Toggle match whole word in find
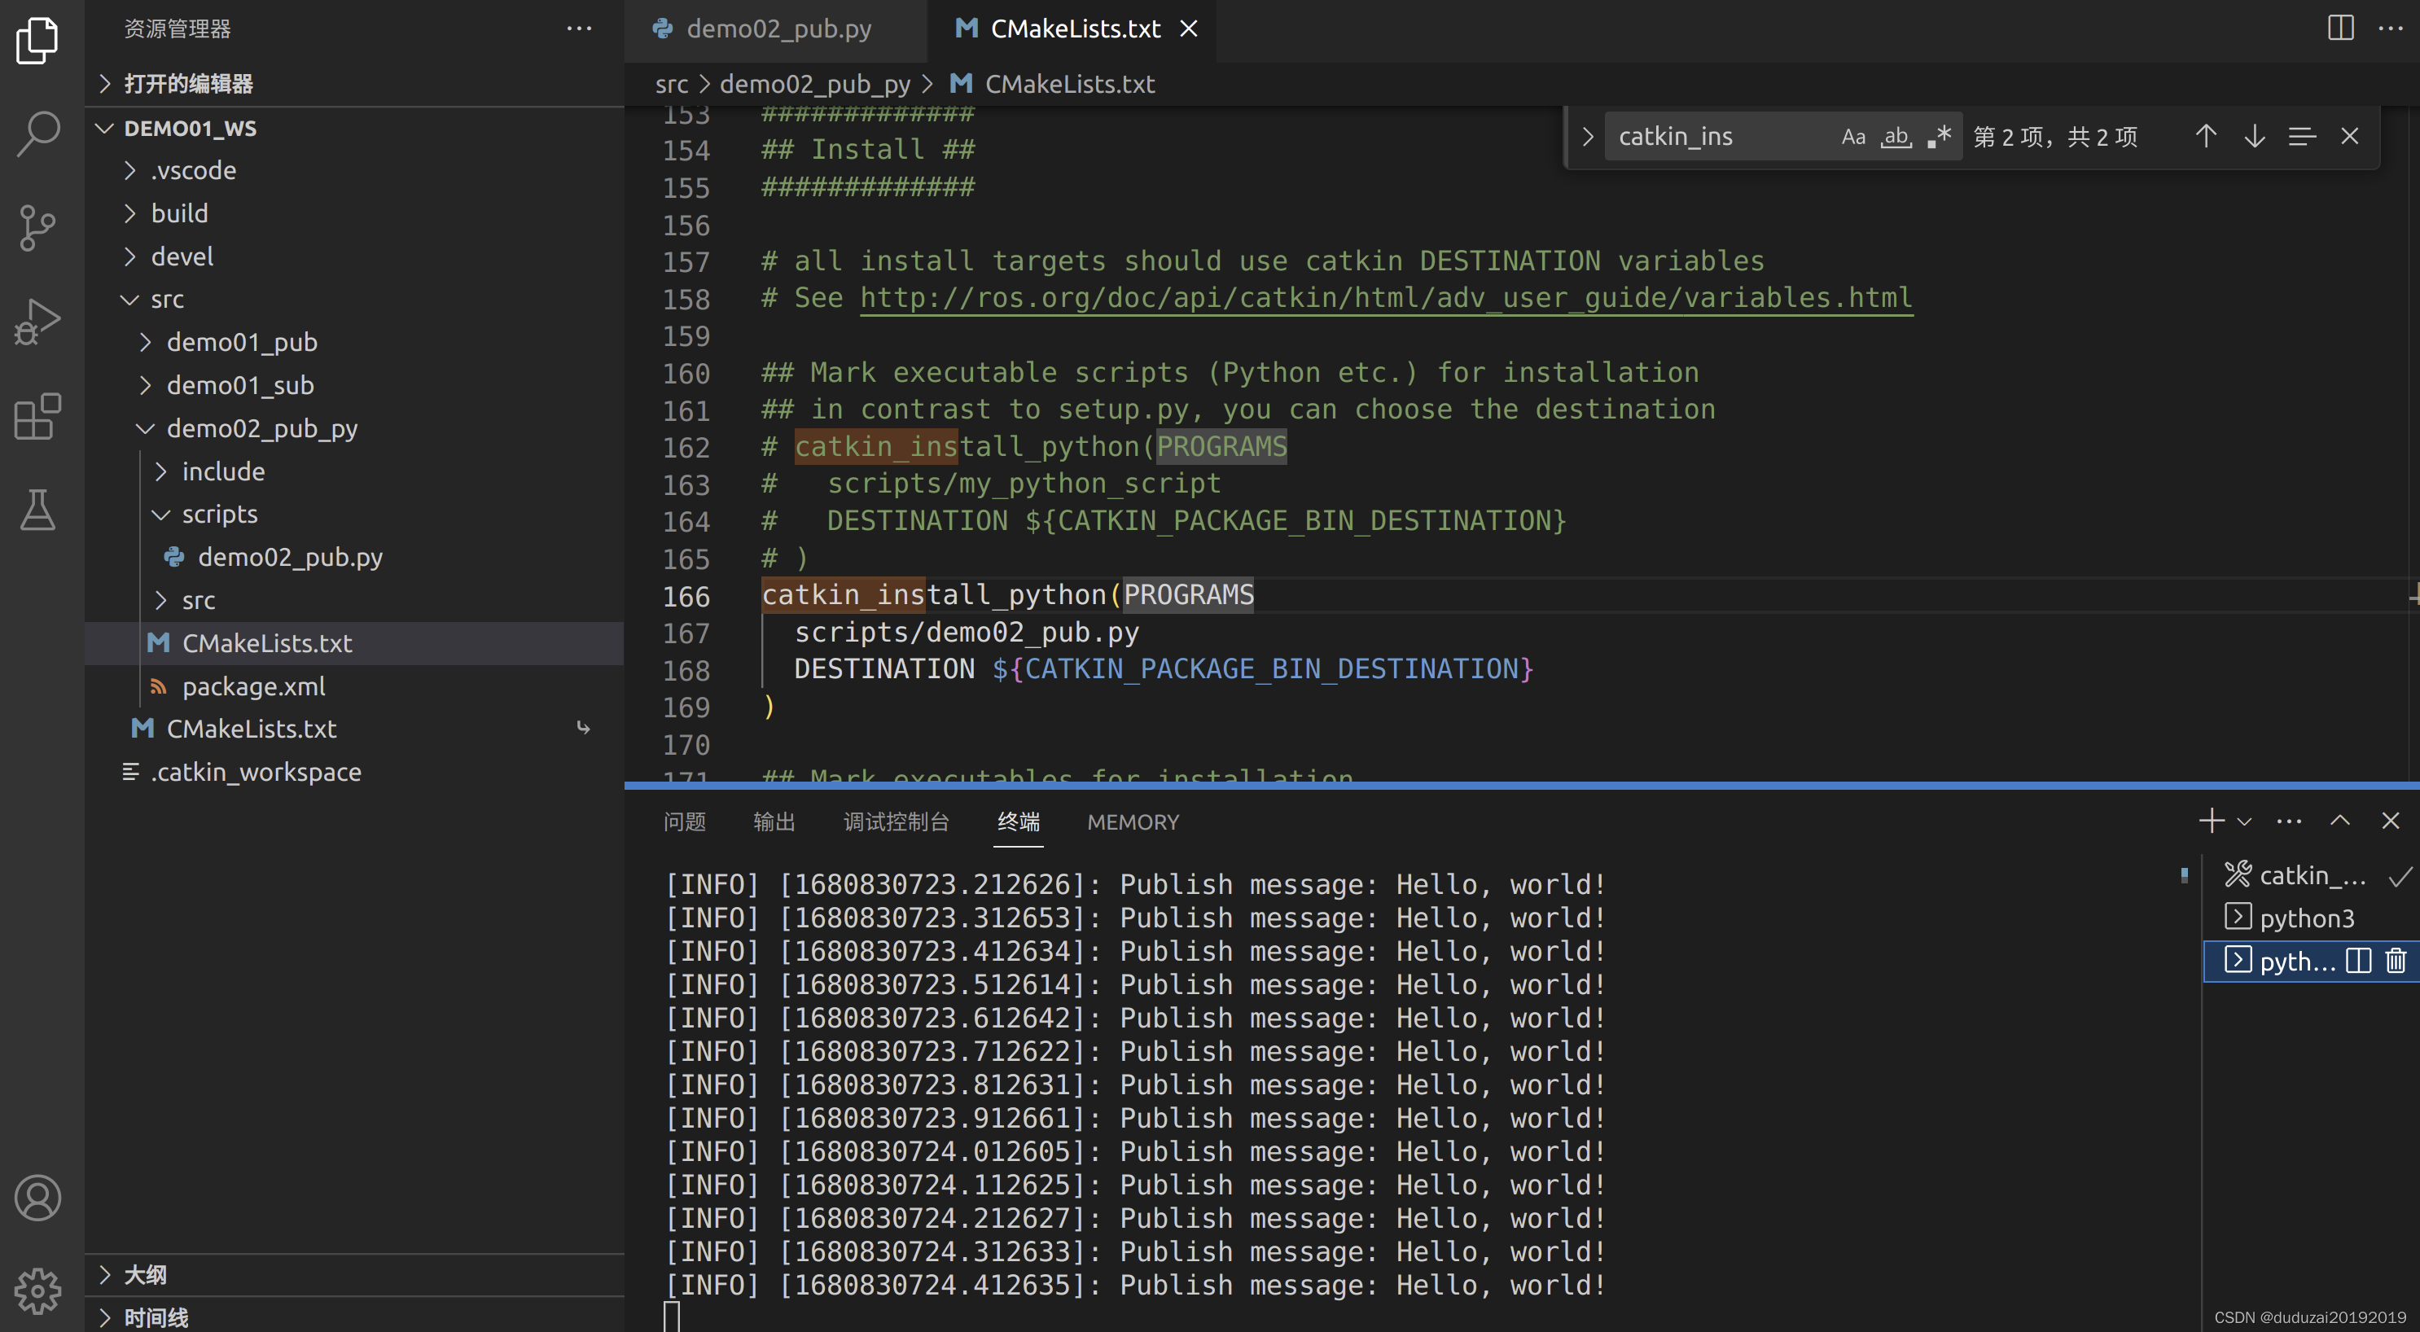 click(1896, 136)
